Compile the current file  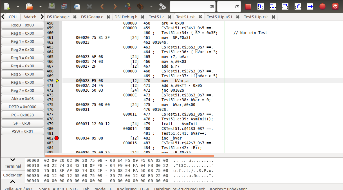click(128, 6)
